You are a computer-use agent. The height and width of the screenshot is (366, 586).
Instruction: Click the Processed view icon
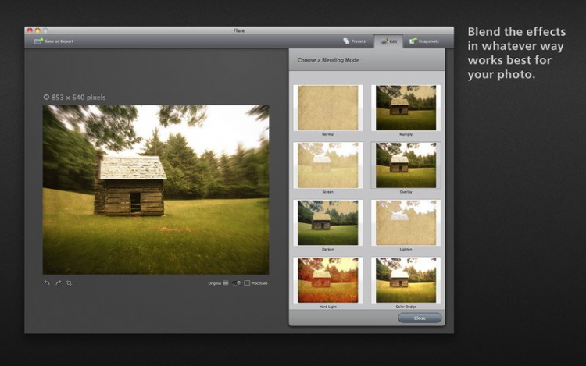pos(247,283)
